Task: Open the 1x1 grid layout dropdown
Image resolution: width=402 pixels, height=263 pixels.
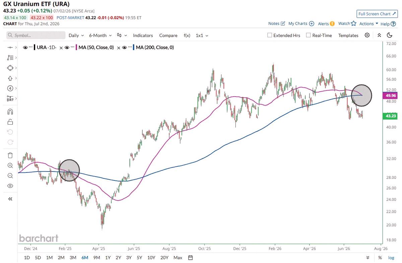Action: coord(202,35)
